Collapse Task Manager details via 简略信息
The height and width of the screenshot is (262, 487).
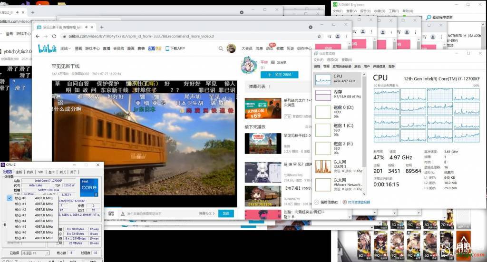(328, 202)
